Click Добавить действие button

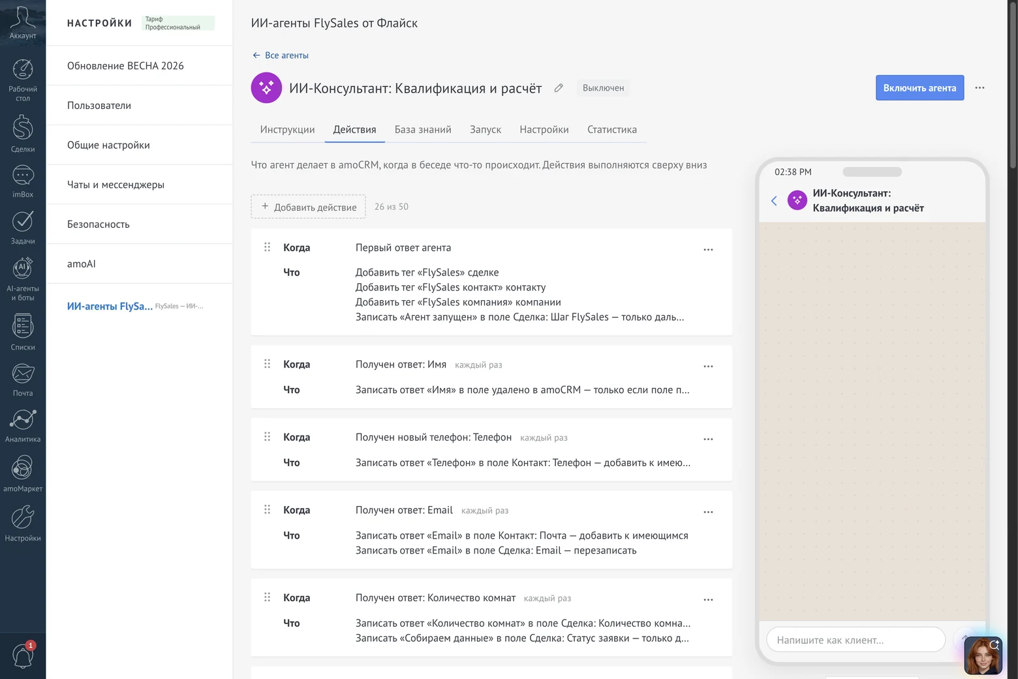click(x=309, y=207)
